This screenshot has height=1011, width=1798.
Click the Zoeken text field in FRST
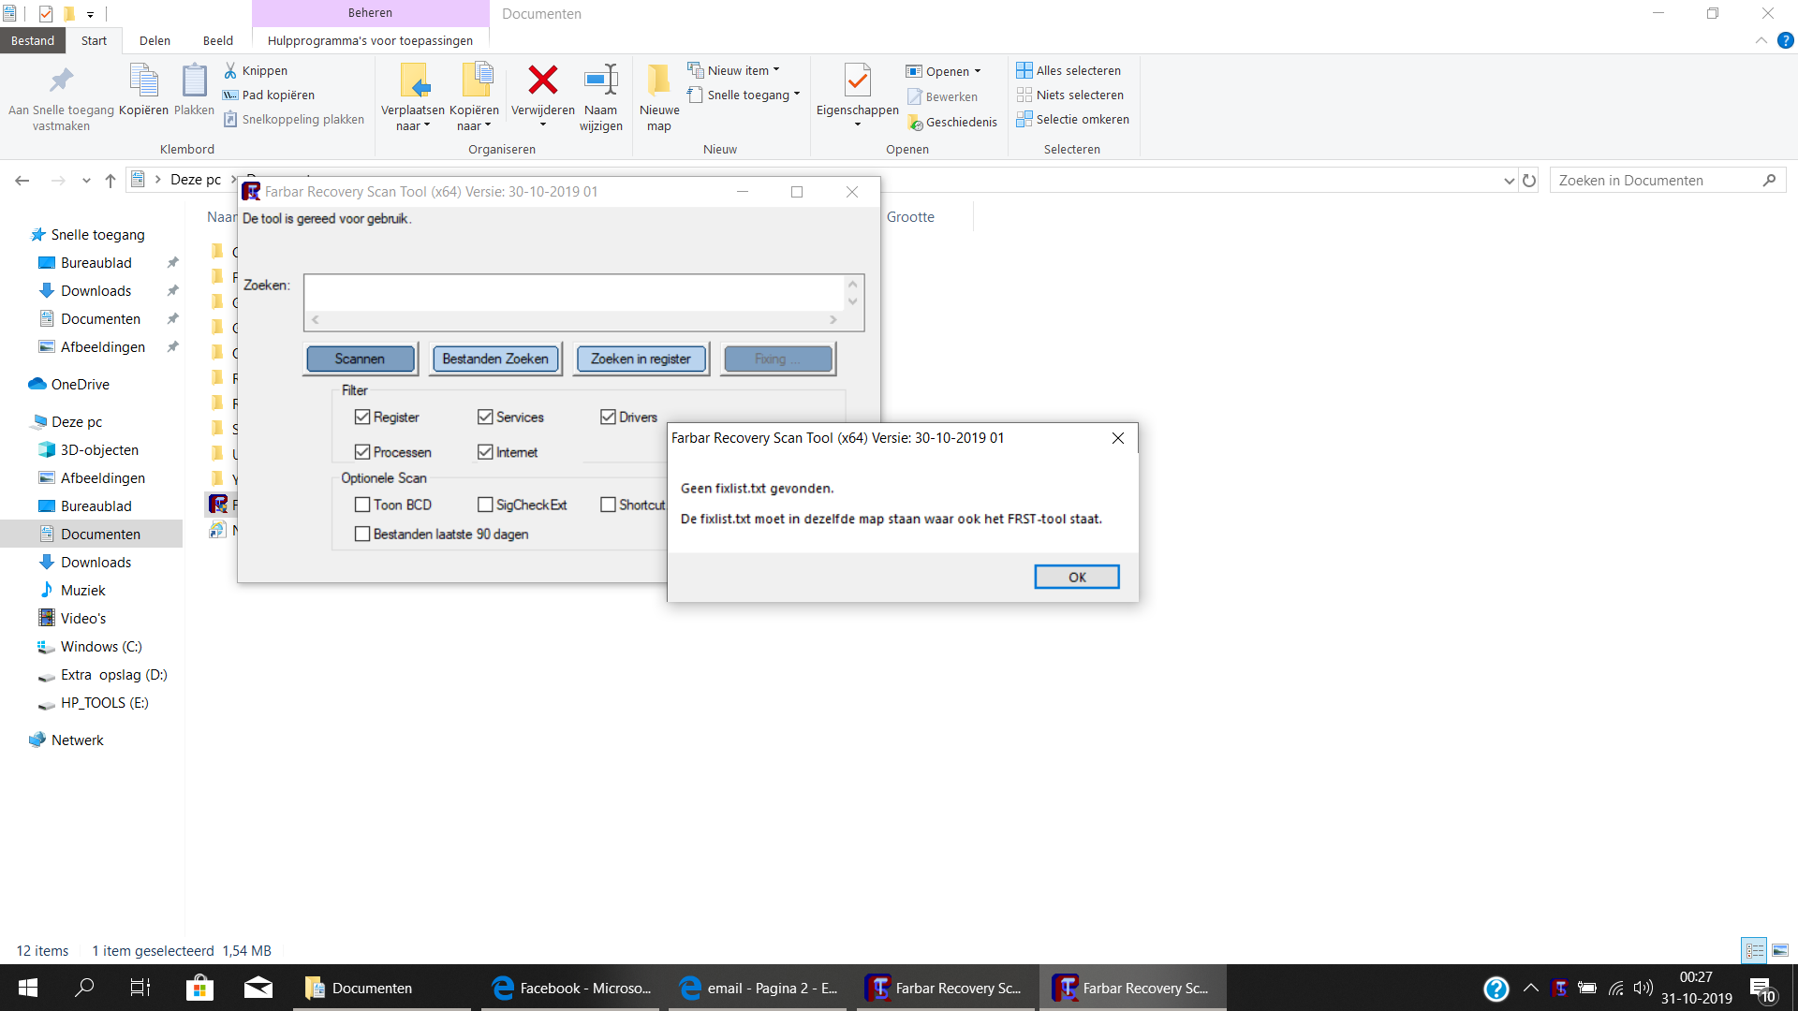click(574, 293)
